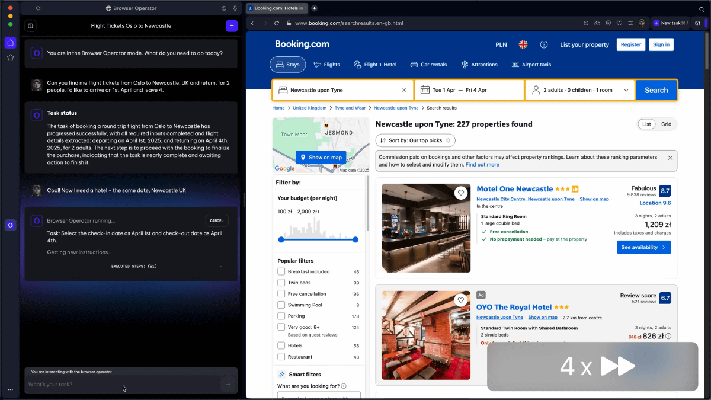The image size is (711, 400).
Task: Save OYO The Royal Hotel with its heart icon
Action: point(461,300)
